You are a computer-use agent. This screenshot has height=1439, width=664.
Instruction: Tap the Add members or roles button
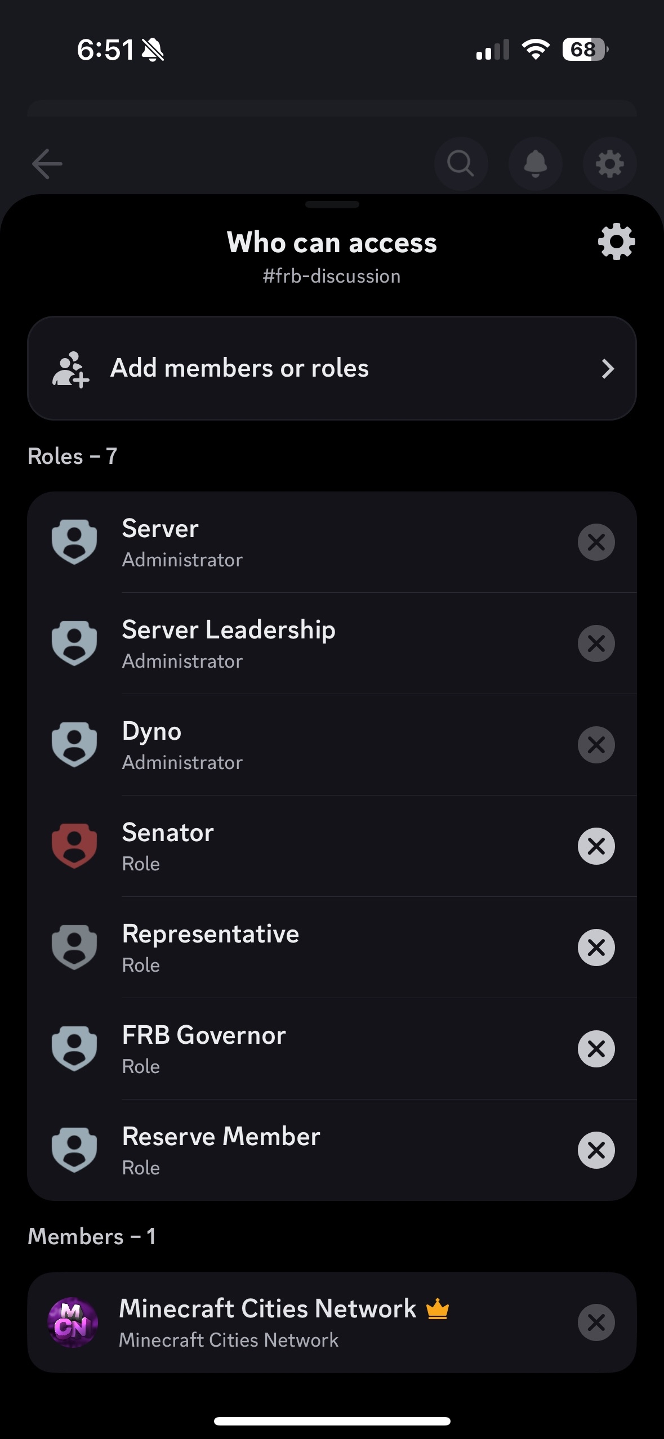[332, 368]
